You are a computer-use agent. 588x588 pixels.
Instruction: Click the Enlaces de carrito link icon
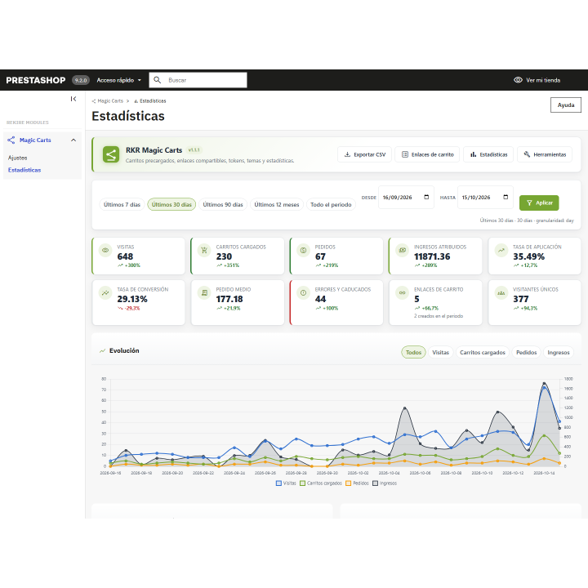403,293
